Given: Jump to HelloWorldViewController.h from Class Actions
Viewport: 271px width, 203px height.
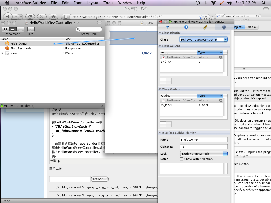Looking at the screenshot, I should 221,57.
